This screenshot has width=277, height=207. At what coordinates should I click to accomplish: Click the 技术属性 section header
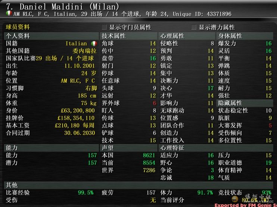(x=128, y=36)
